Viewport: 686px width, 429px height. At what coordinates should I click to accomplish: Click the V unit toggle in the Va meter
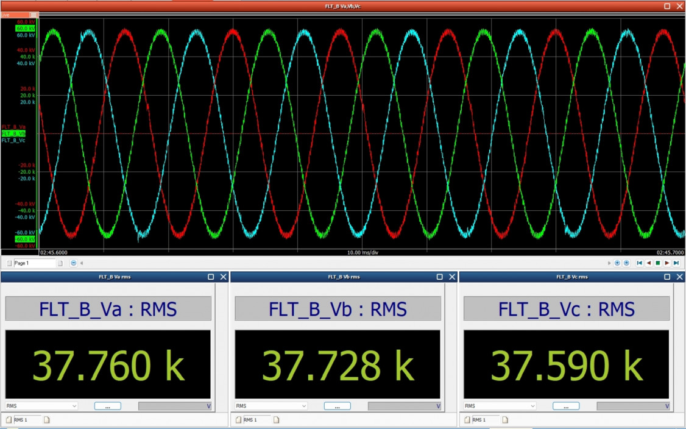pos(210,405)
